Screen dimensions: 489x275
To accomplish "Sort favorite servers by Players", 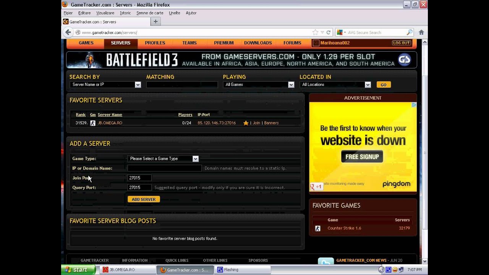I will (x=185, y=115).
